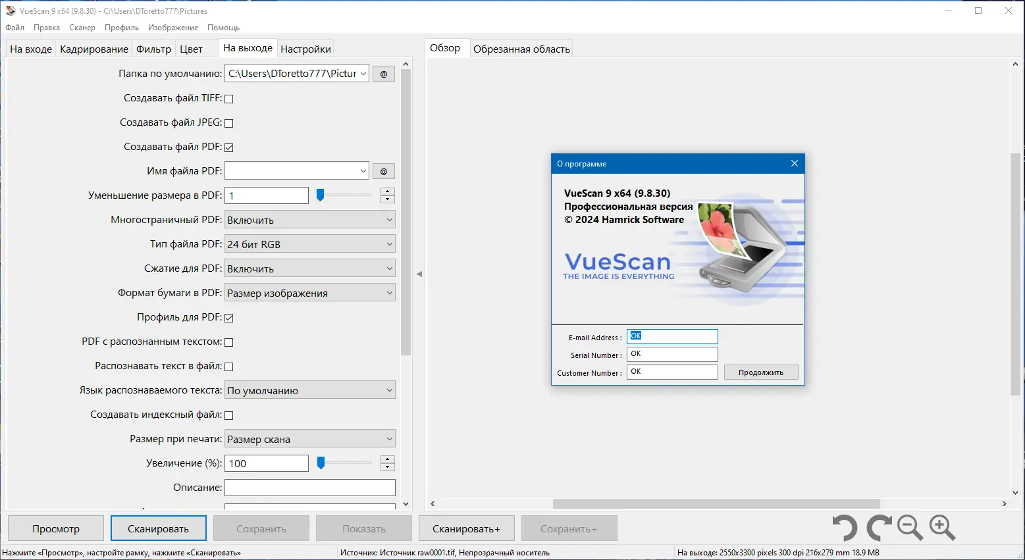Zoom out of the preview with the magnifier icon
This screenshot has height=560, width=1025.
[909, 528]
